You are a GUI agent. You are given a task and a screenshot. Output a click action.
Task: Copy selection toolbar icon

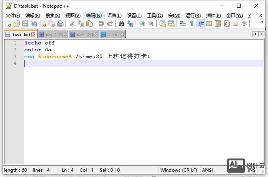click(x=81, y=24)
